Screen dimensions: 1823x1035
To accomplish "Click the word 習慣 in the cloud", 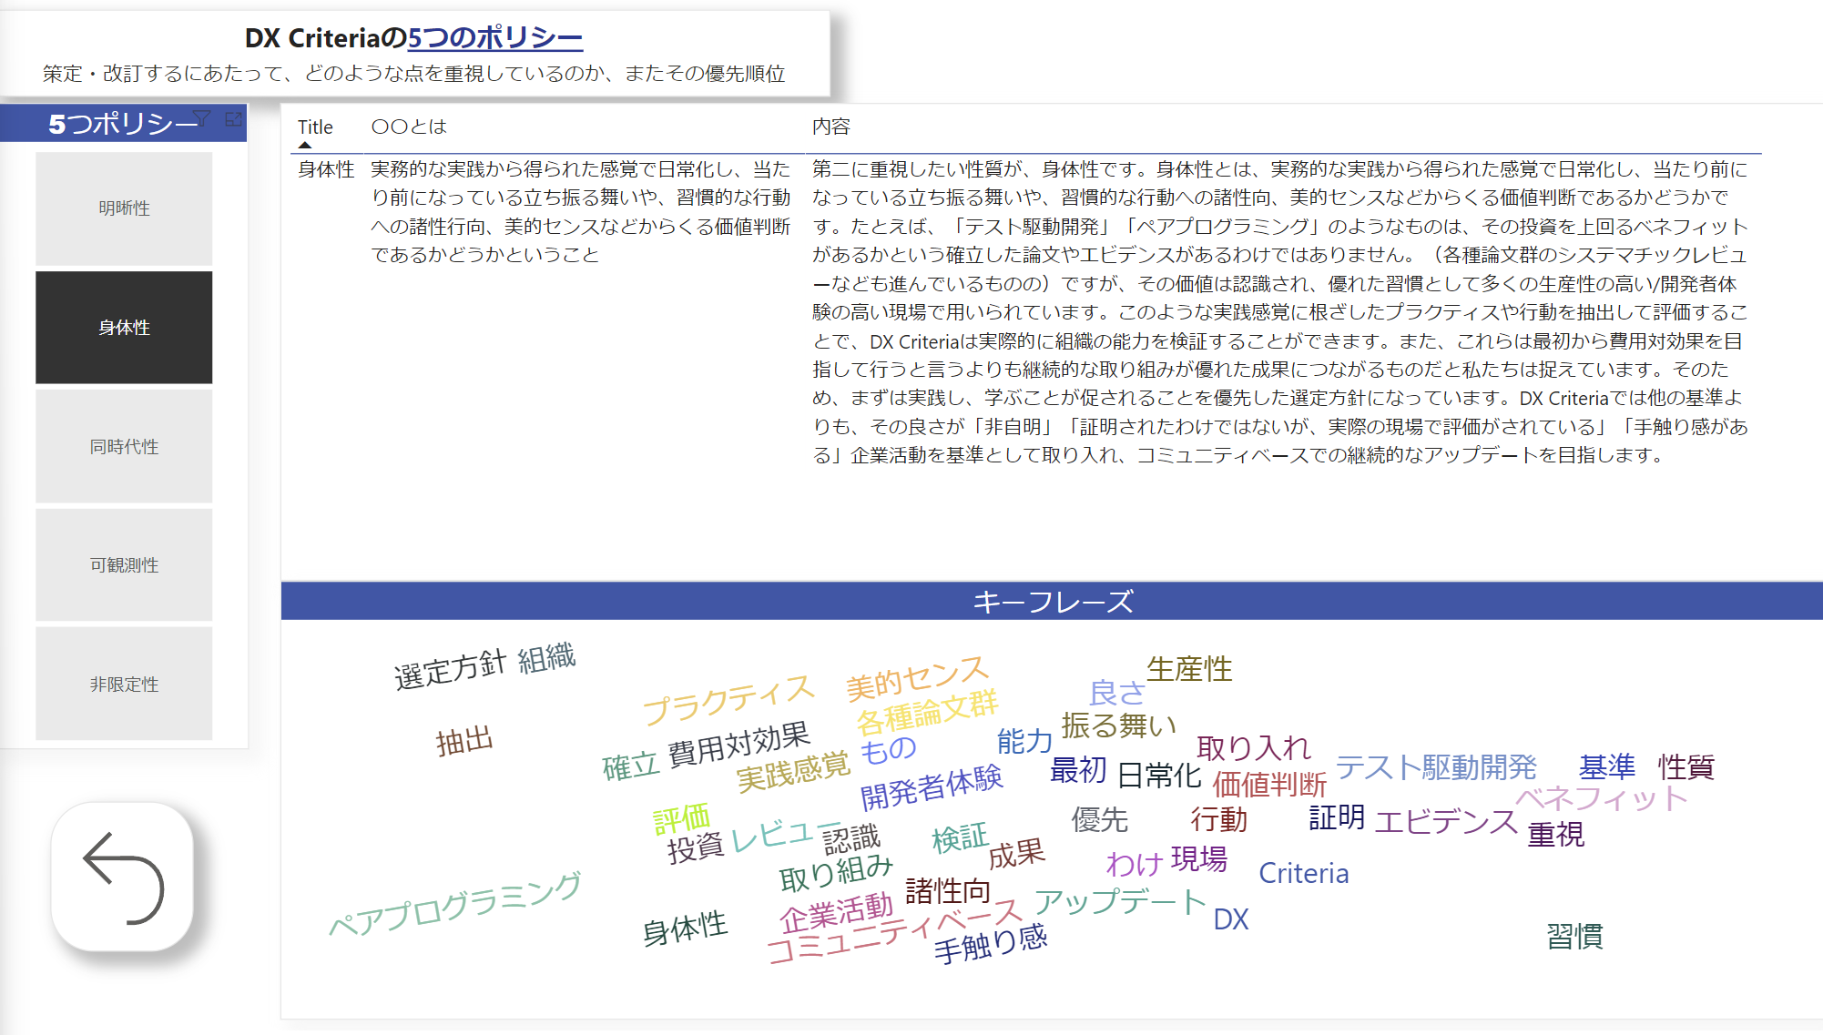I will [x=1574, y=936].
